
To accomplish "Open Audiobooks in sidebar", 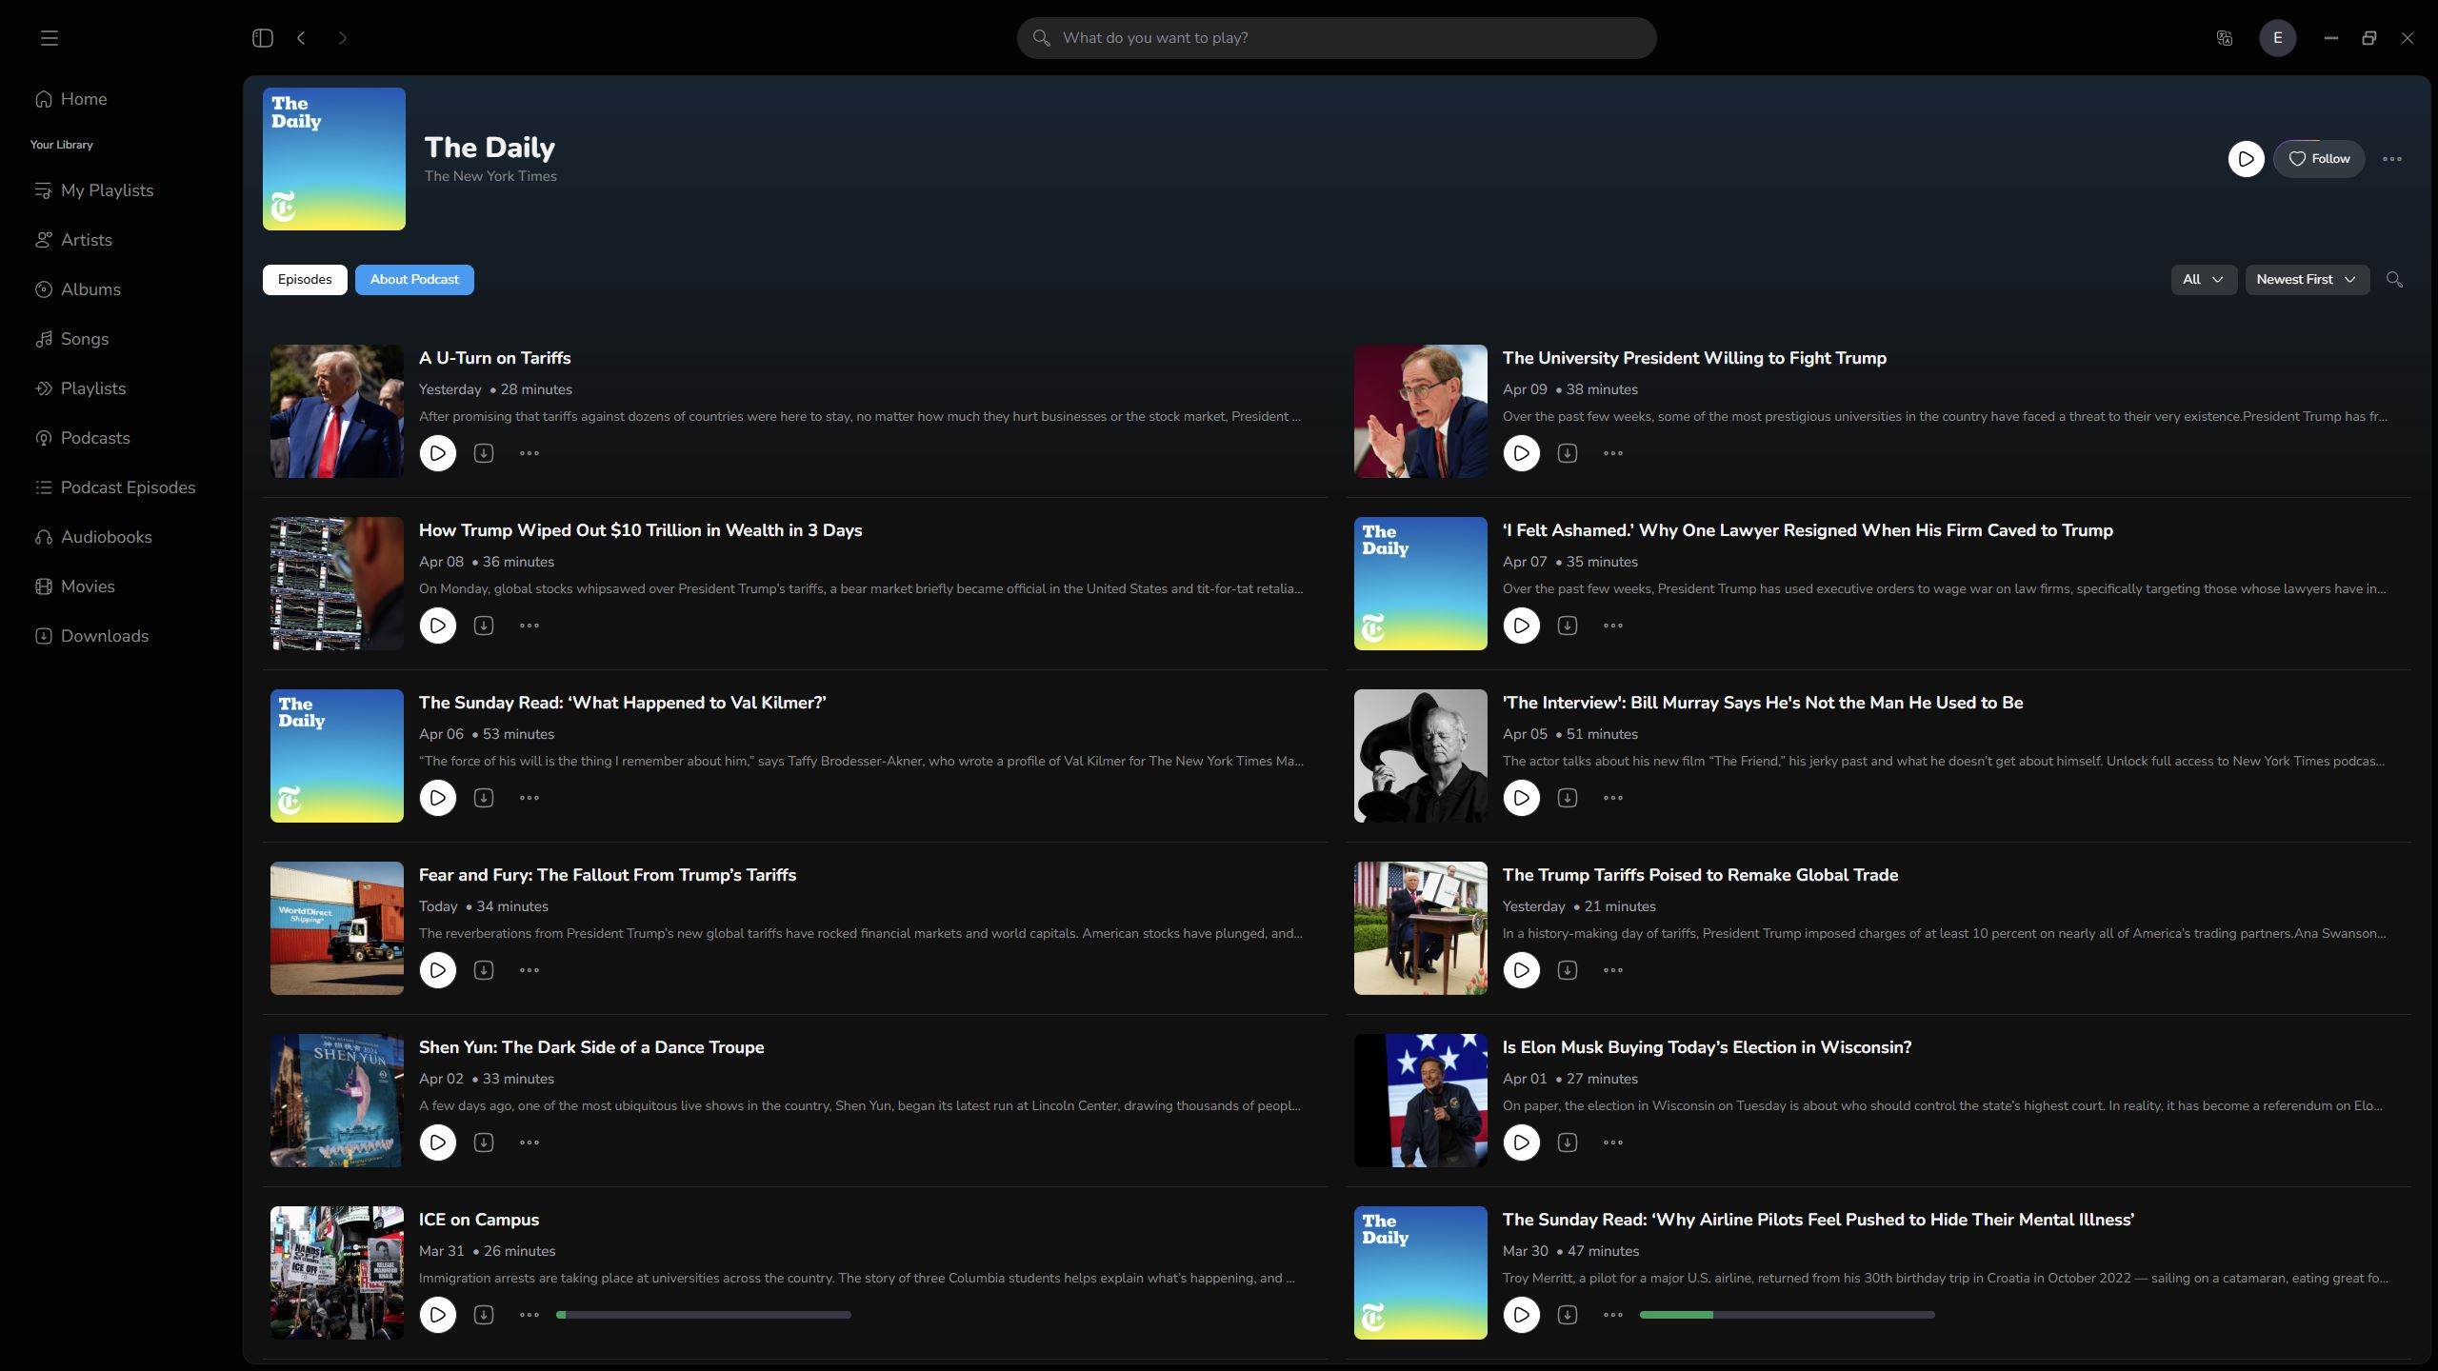I will coord(93,537).
